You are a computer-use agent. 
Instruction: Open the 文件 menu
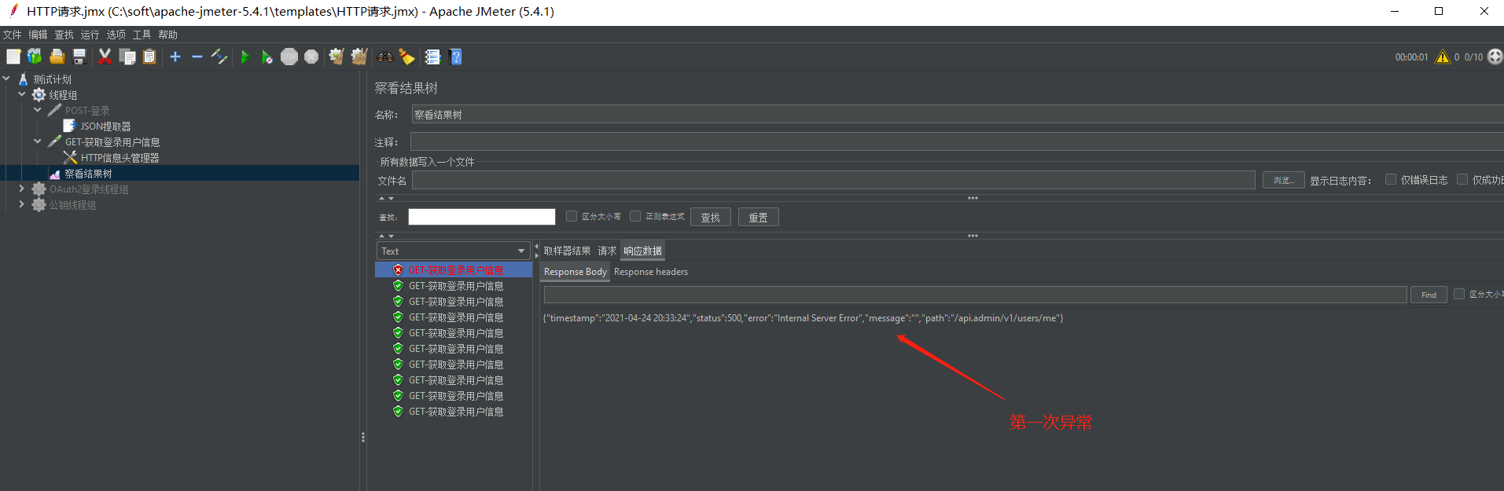[12, 35]
